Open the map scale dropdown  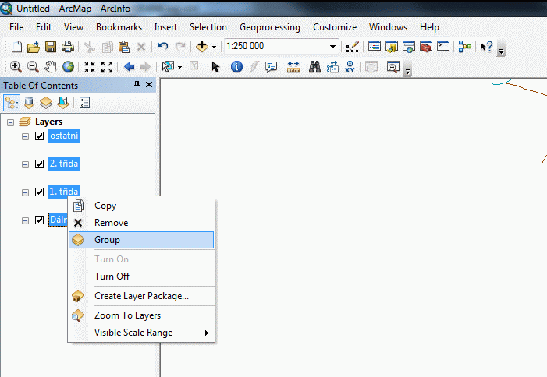[x=332, y=46]
